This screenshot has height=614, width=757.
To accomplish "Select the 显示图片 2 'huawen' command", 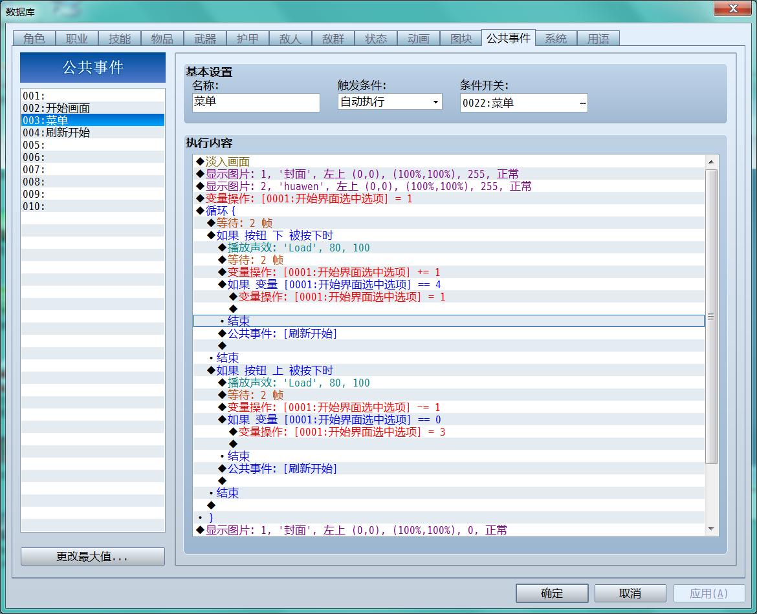I will coord(449,186).
